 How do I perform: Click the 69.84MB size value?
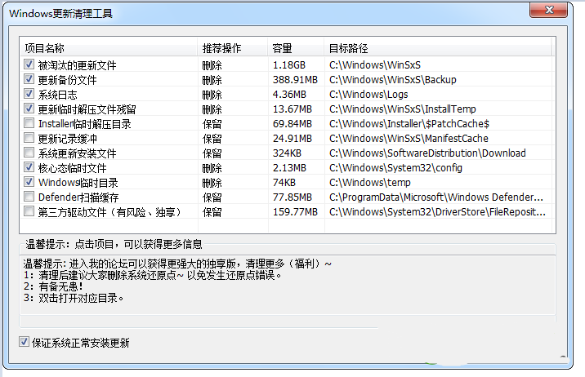point(292,124)
